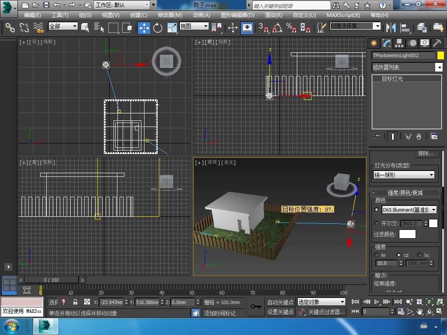Toggle Keyboard Shortcut Override icon

(247, 27)
